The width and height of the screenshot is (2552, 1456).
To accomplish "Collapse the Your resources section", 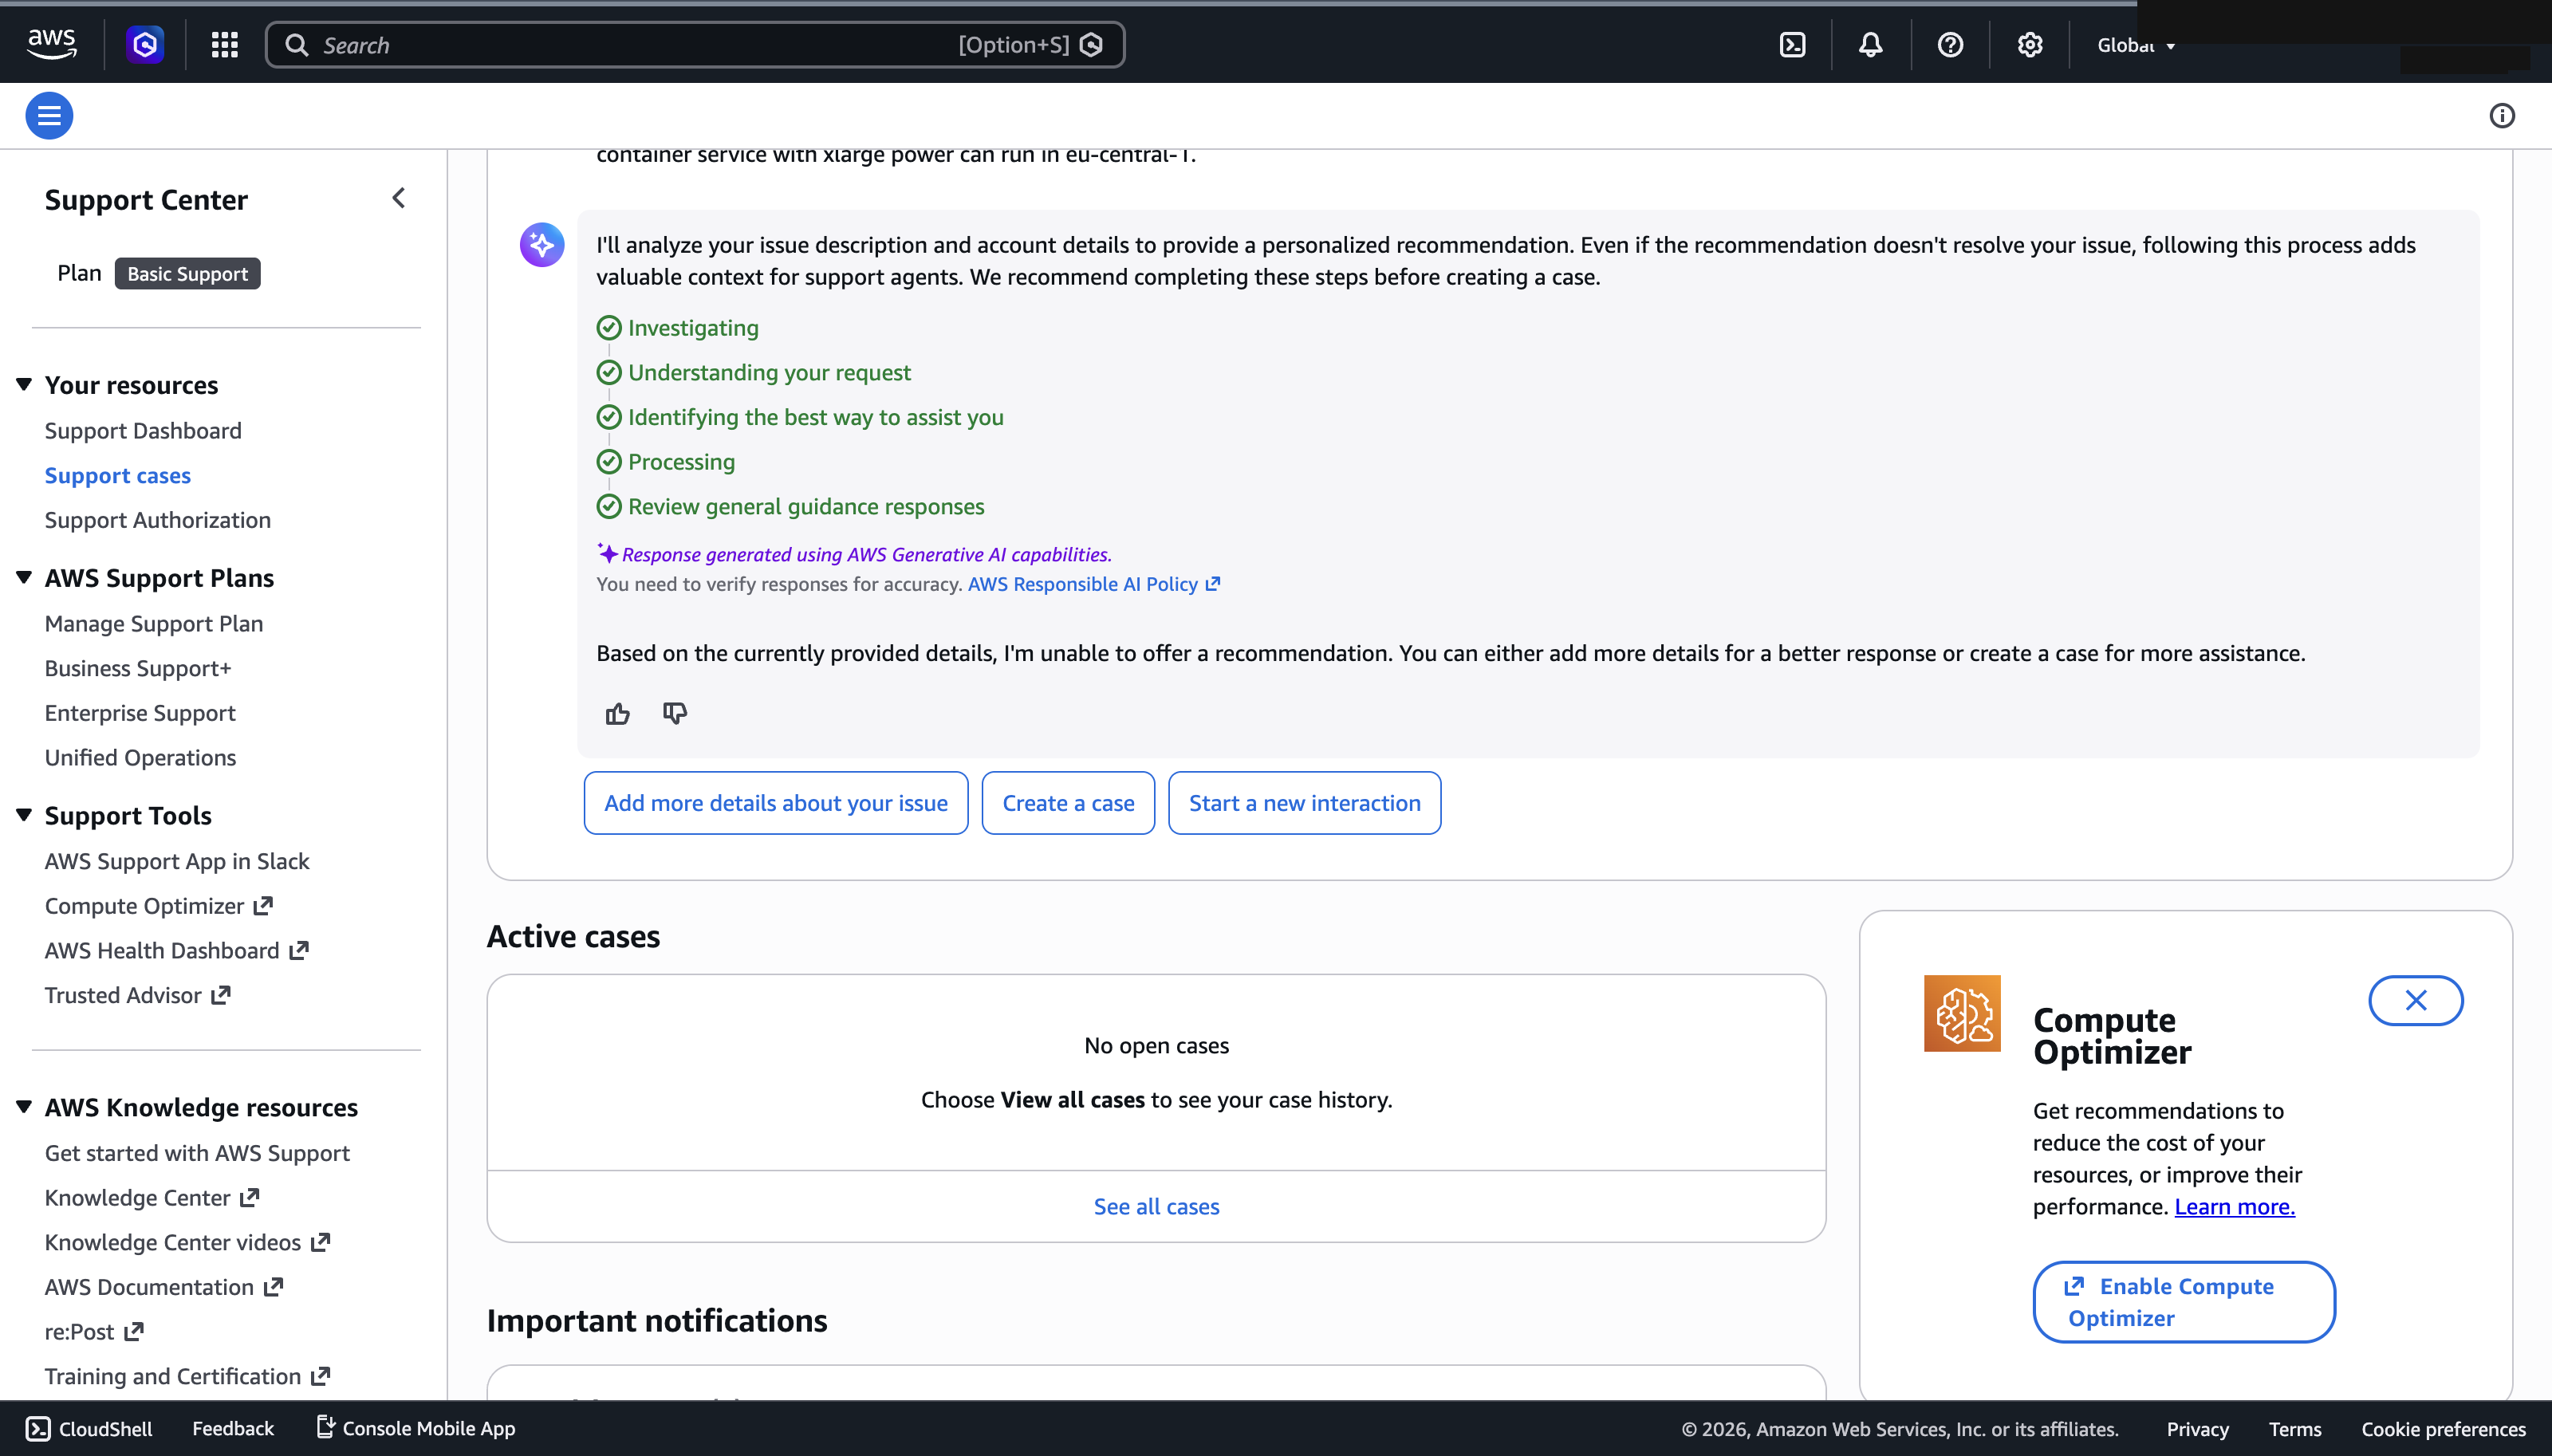I will pos(24,385).
